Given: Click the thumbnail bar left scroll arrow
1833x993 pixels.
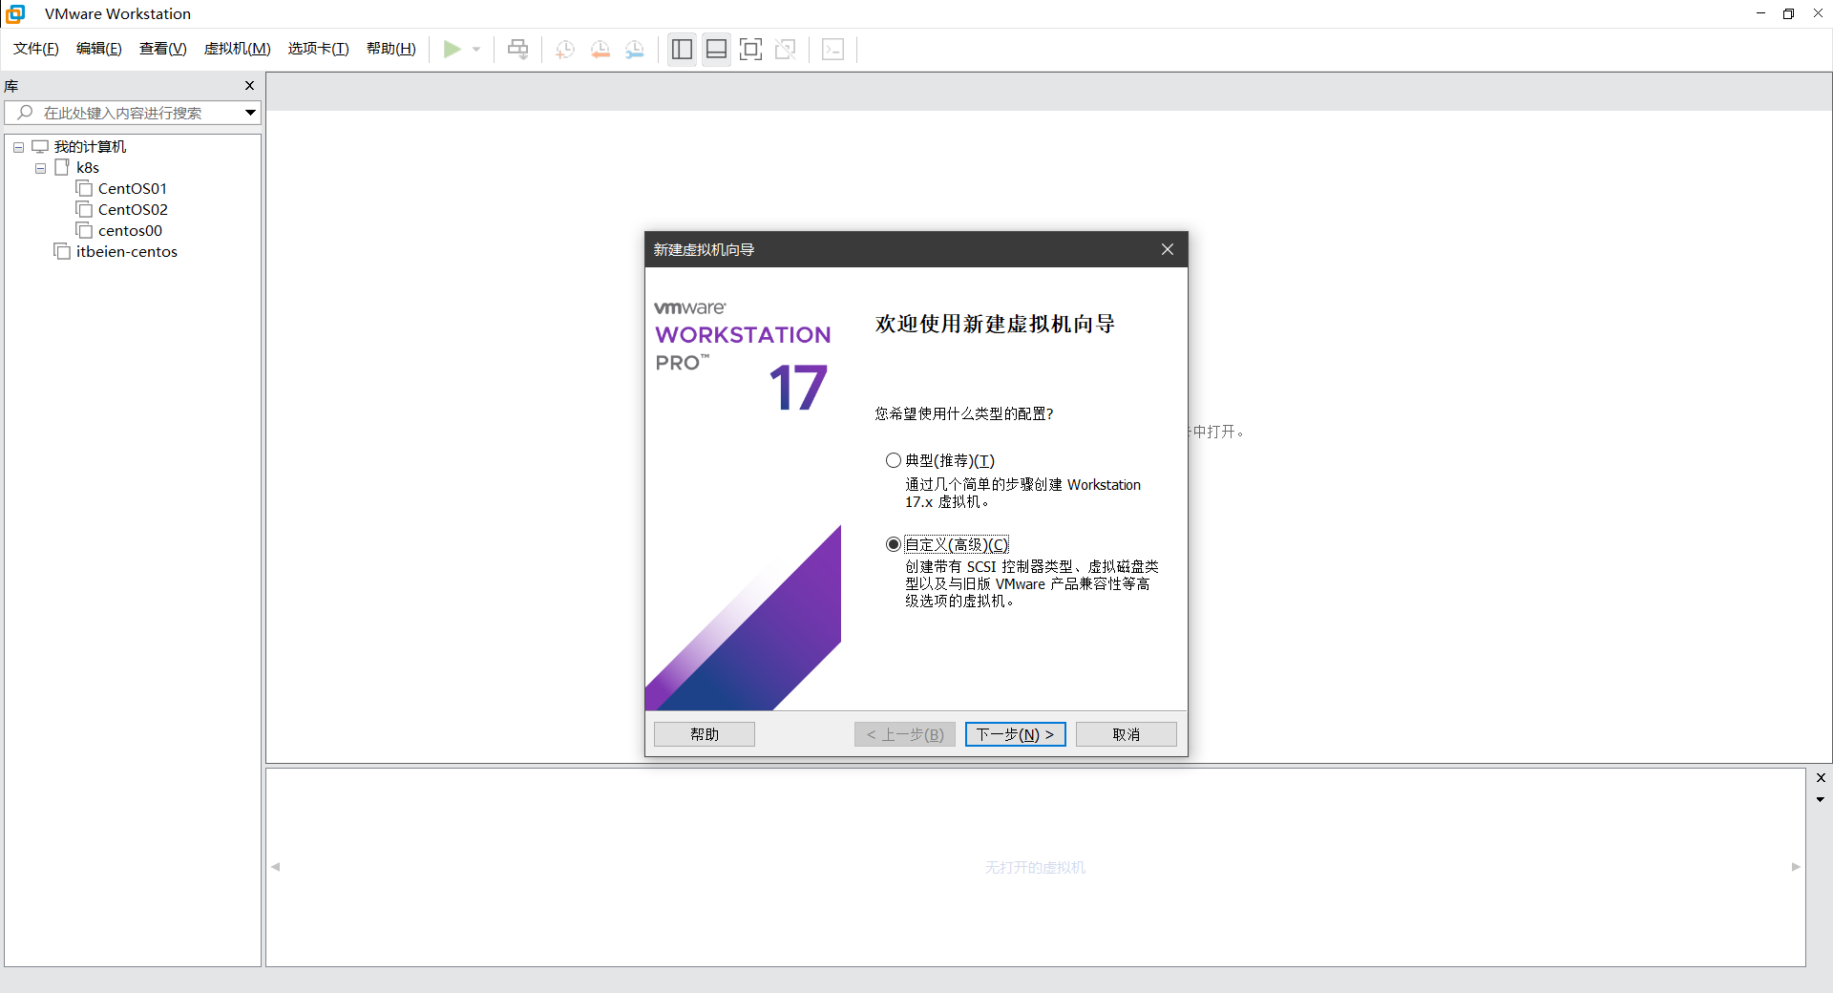Looking at the screenshot, I should click(276, 867).
